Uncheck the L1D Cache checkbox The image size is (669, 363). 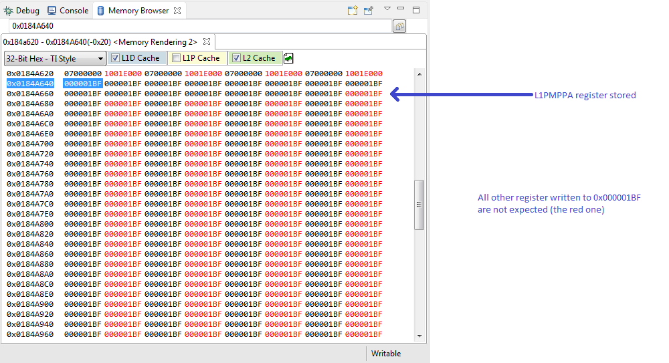(115, 58)
